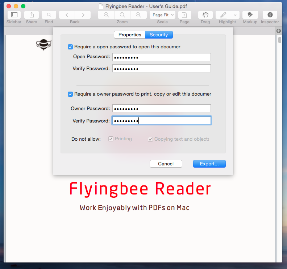Toggle the Printing restriction checkbox

111,139
